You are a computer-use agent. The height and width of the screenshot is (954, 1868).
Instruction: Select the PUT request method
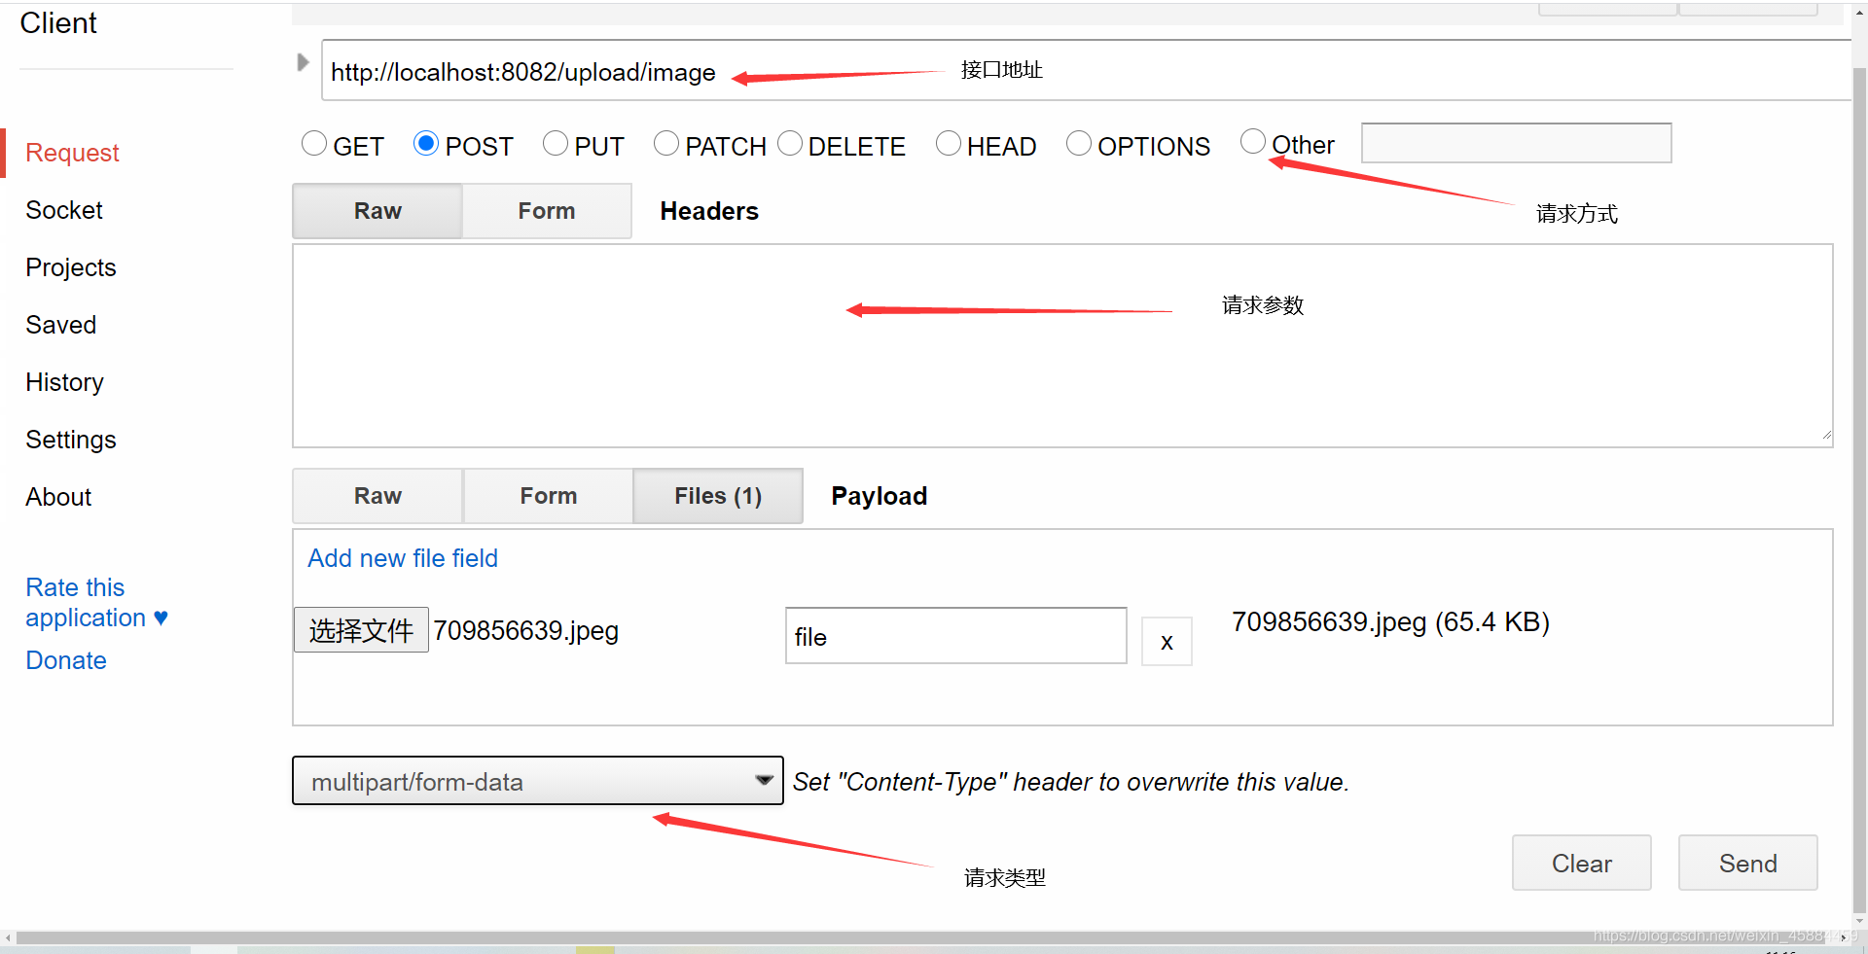coord(555,143)
